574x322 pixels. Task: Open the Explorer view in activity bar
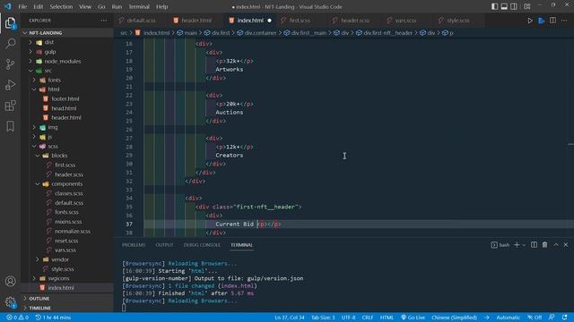pyautogui.click(x=10, y=23)
